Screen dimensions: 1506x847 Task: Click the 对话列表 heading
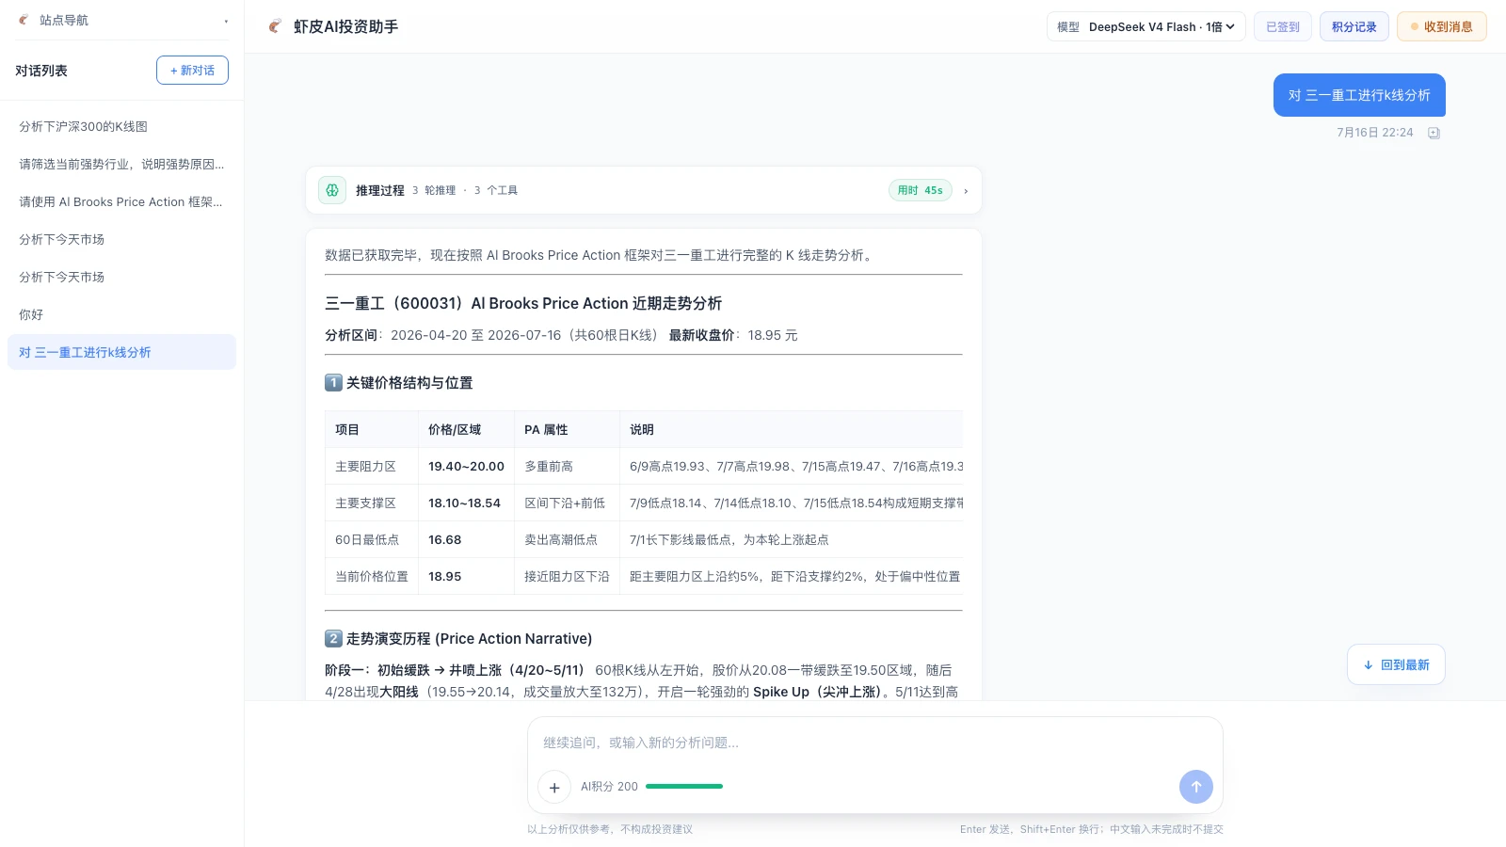tap(41, 71)
